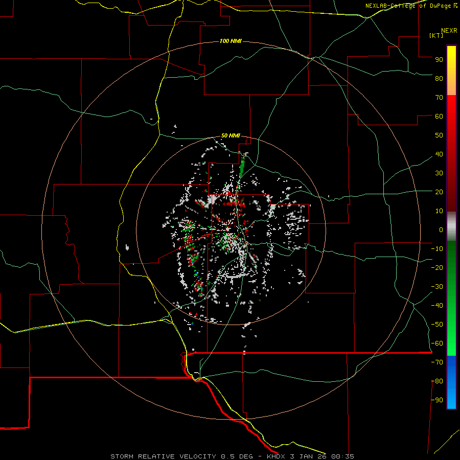Image resolution: width=460 pixels, height=460 pixels.
Task: Click the 90 knot scale label
Action: click(x=439, y=60)
